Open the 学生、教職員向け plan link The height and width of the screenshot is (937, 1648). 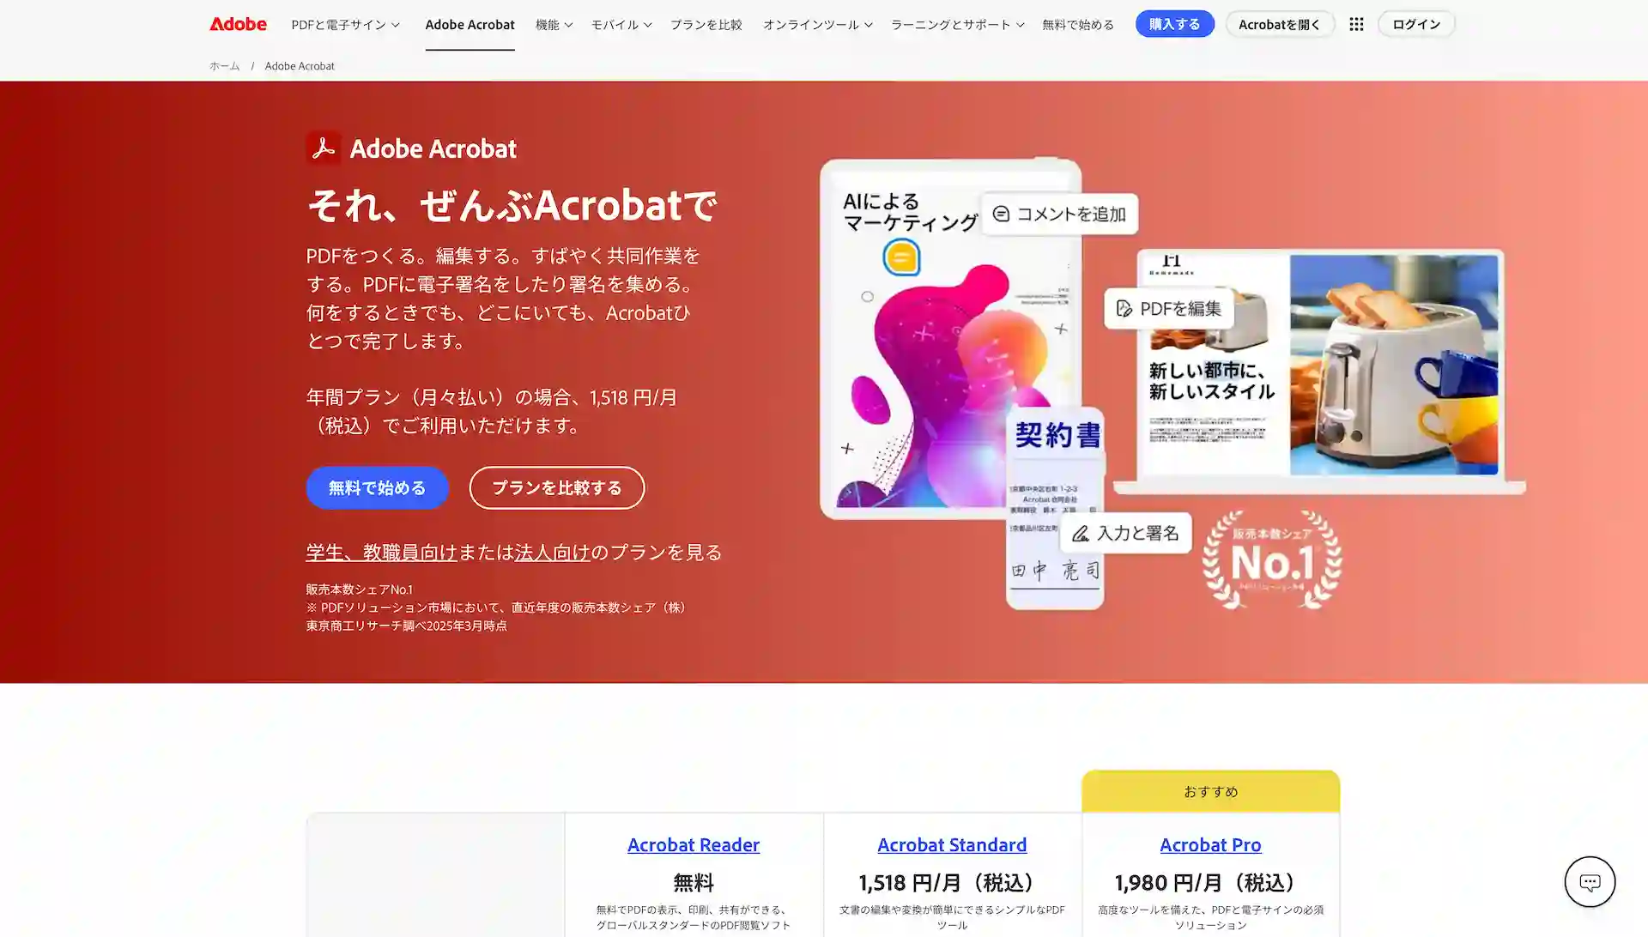coord(381,552)
